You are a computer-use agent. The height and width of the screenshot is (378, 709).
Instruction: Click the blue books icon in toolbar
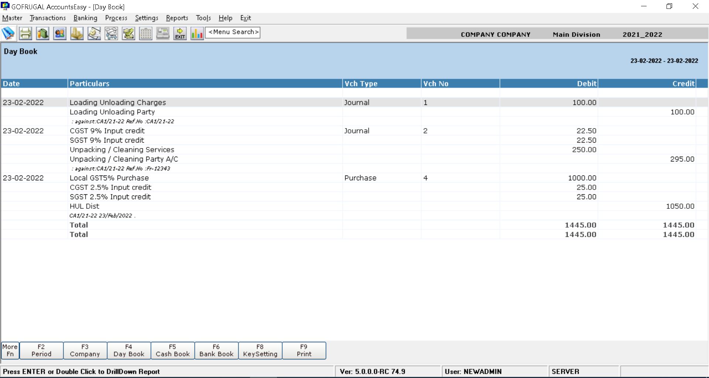(x=8, y=33)
